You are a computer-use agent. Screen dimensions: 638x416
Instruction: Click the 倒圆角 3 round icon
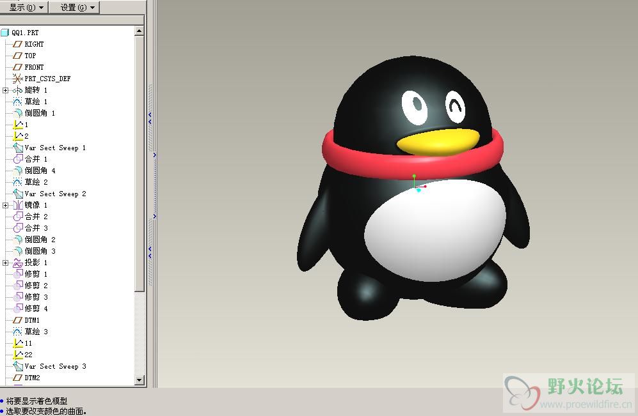coord(17,251)
